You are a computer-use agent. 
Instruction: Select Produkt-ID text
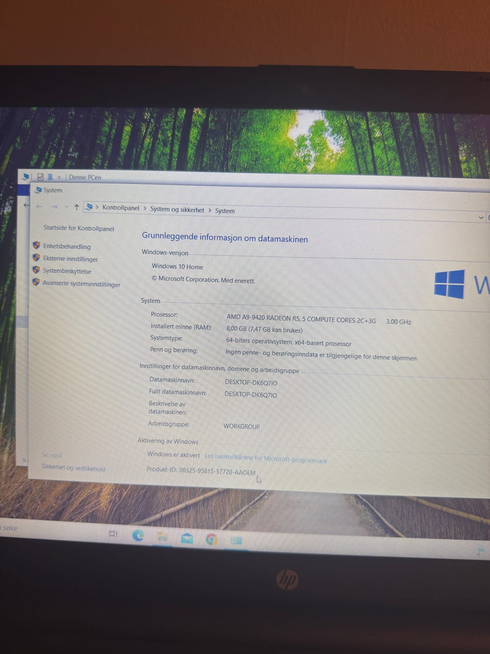[201, 471]
